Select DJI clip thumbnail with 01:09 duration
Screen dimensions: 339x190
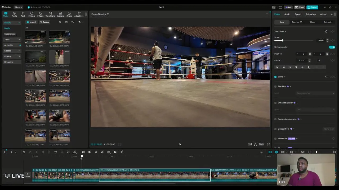(x=60, y=37)
